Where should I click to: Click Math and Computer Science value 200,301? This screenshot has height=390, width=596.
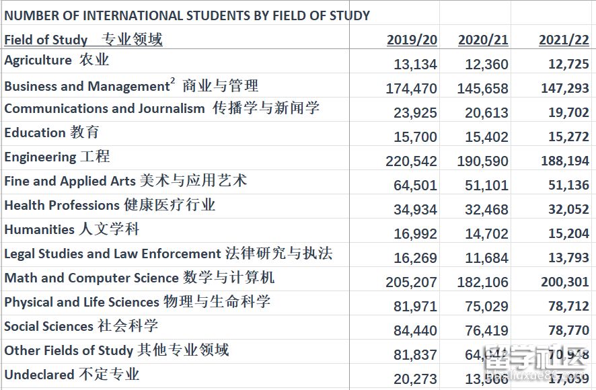(565, 282)
